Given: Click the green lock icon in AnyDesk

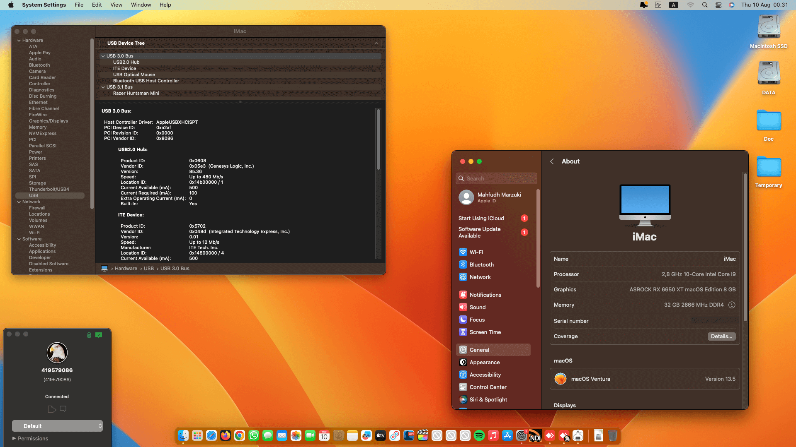Looking at the screenshot, I should [x=89, y=335].
